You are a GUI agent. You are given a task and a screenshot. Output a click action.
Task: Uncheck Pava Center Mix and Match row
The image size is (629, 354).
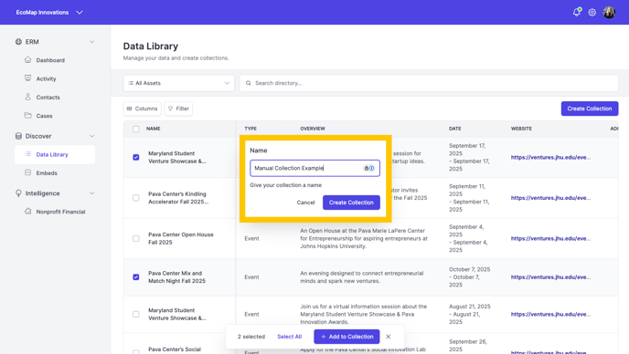tap(136, 277)
